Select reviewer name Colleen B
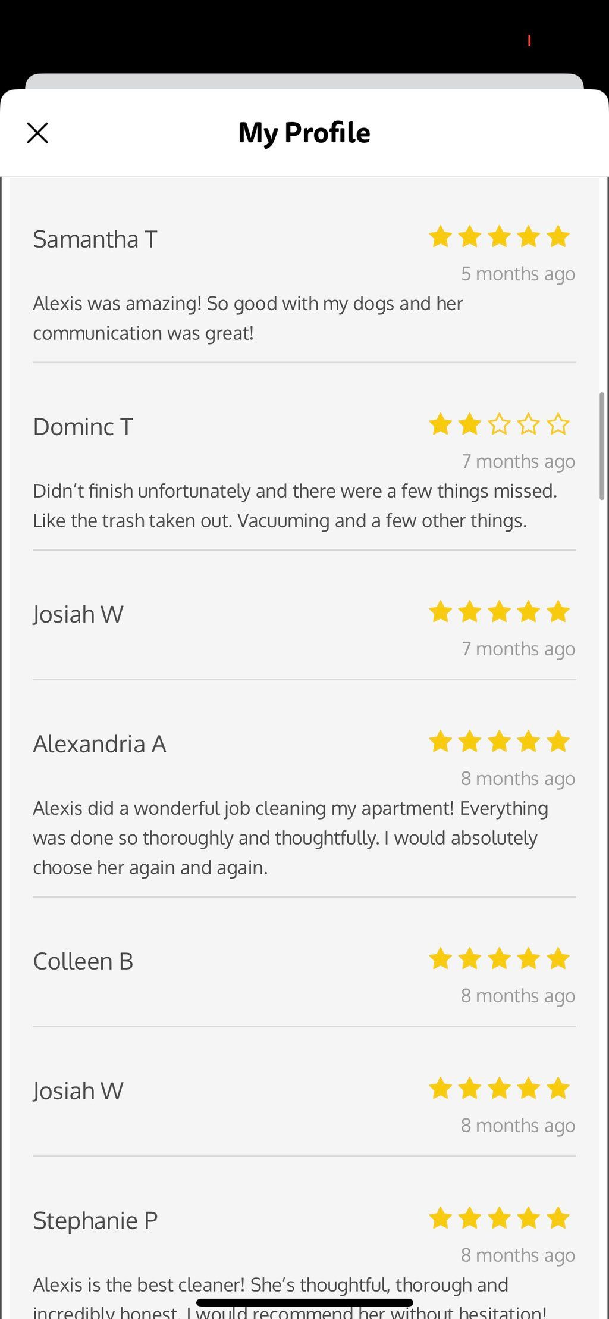Screen dimensions: 609x1319 click(x=83, y=961)
